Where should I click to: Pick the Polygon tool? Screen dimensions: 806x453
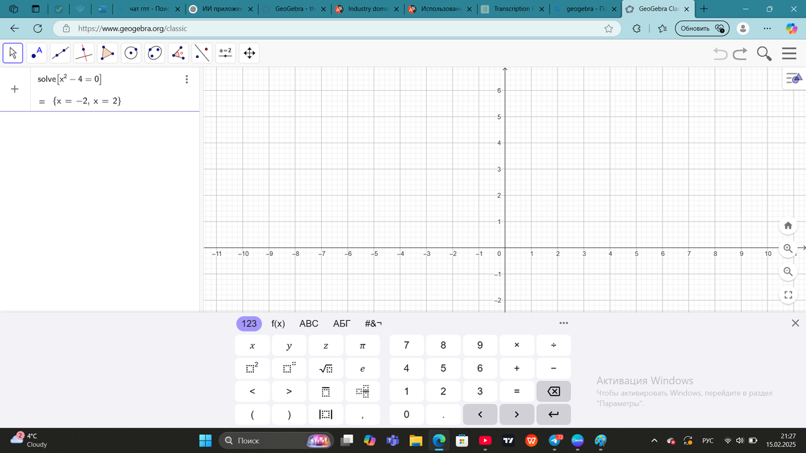(x=108, y=53)
